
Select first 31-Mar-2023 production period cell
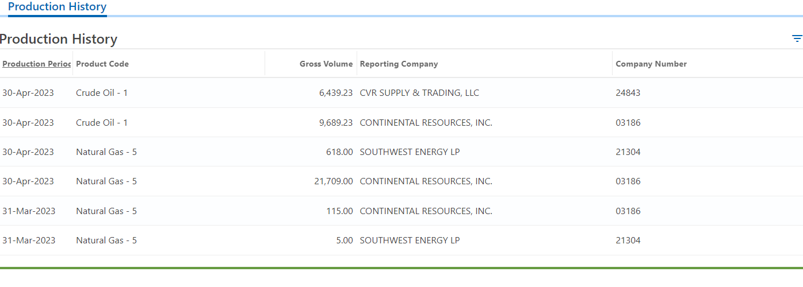point(29,211)
